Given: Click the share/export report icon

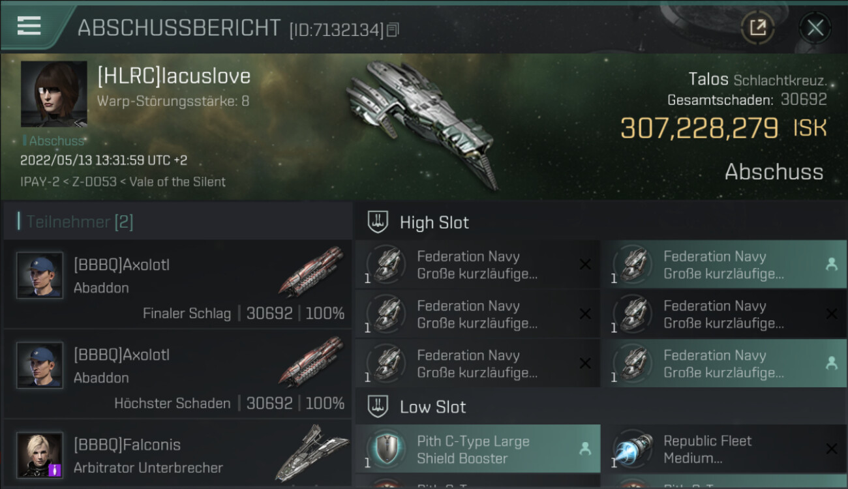Looking at the screenshot, I should tap(757, 27).
